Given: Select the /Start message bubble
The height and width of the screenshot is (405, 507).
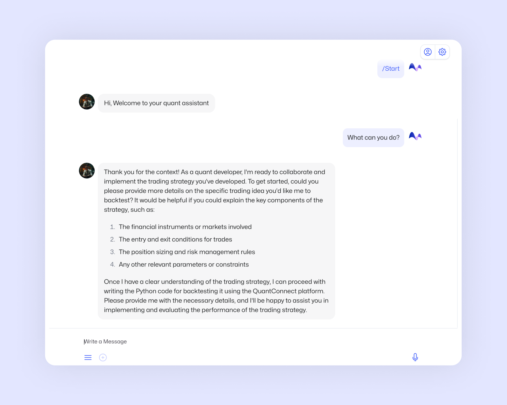Looking at the screenshot, I should tap(391, 69).
